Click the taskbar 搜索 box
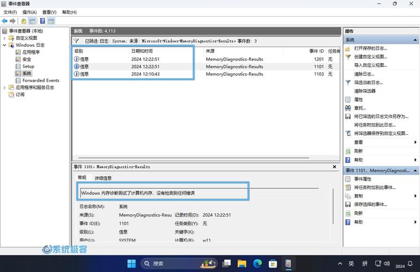 click(179, 264)
